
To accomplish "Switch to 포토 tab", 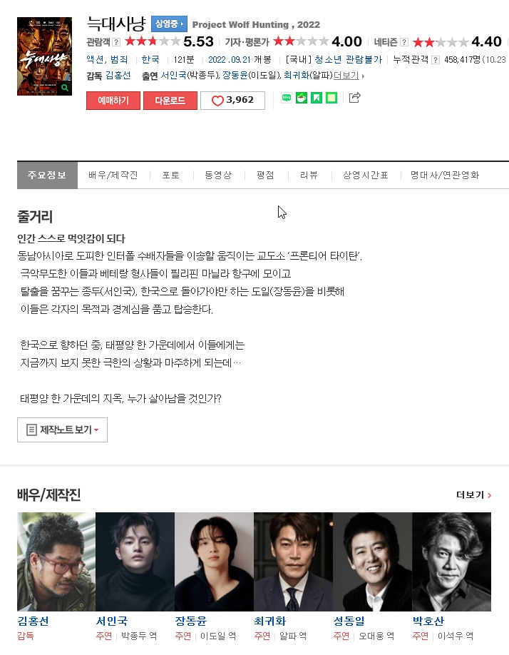I will tap(171, 175).
